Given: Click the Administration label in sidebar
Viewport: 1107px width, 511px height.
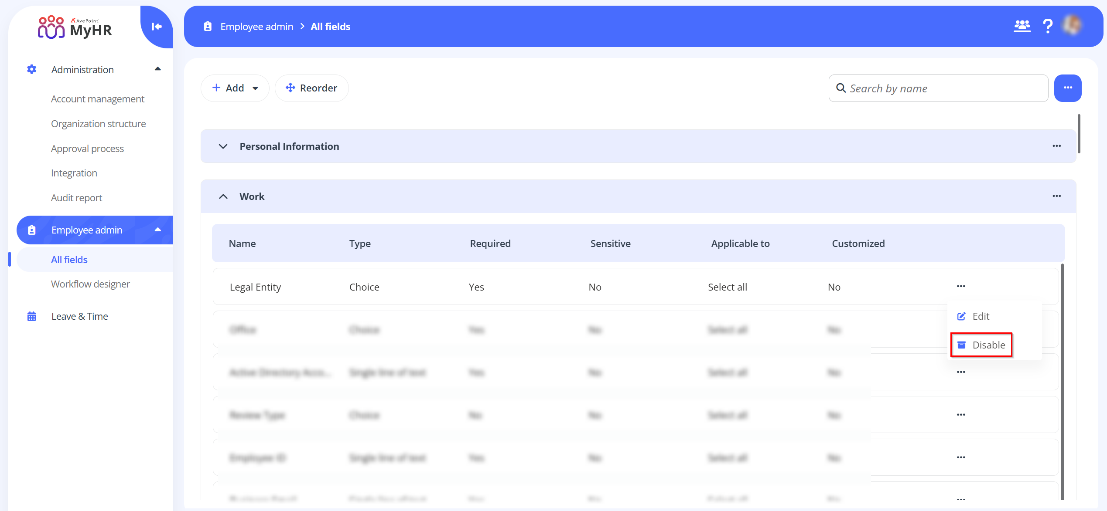Looking at the screenshot, I should tap(82, 70).
